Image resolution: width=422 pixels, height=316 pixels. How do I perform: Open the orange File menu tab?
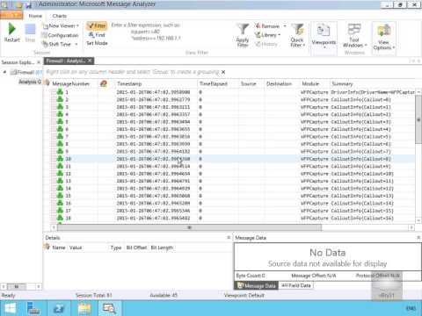pyautogui.click(x=11, y=15)
